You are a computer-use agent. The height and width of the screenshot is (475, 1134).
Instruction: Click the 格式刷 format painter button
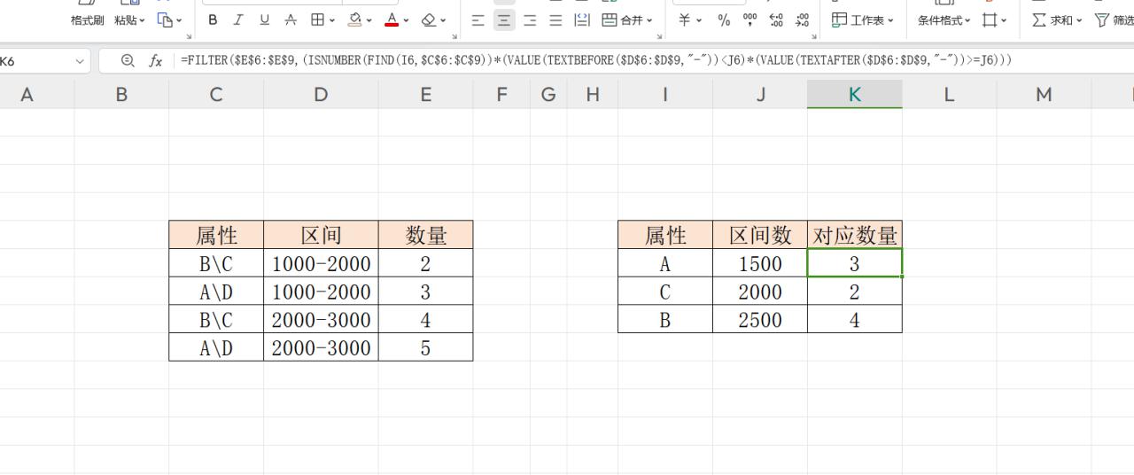tap(87, 19)
